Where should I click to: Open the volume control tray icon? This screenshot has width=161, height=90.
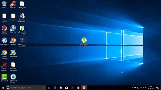141,88
